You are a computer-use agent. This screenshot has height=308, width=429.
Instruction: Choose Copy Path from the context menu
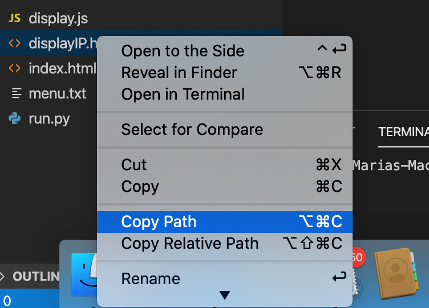[159, 222]
